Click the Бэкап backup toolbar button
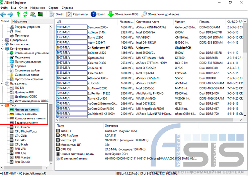 [x=98, y=15]
